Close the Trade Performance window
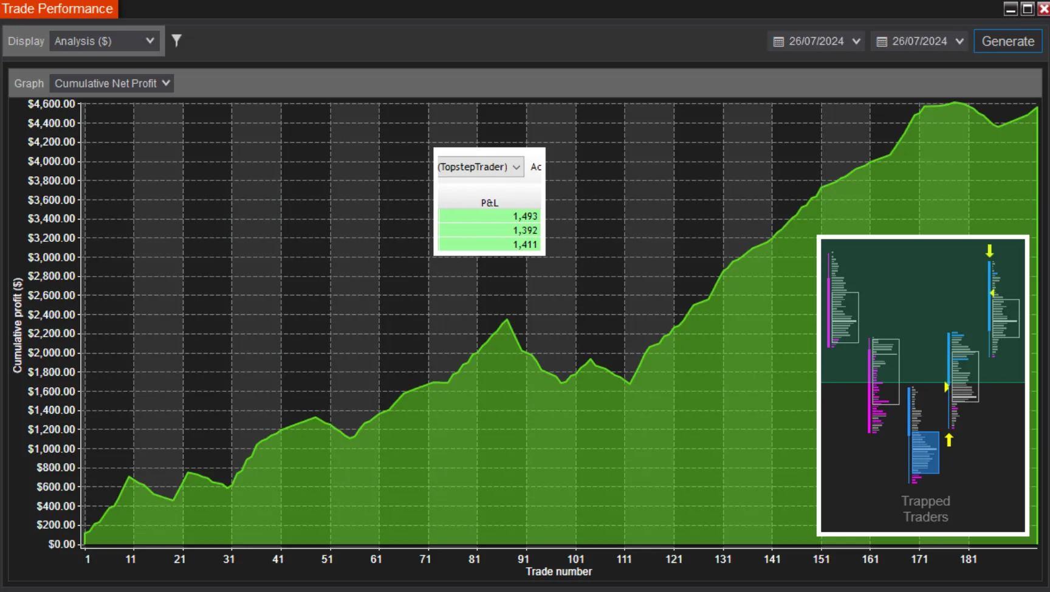The height and width of the screenshot is (592, 1050). [x=1043, y=9]
